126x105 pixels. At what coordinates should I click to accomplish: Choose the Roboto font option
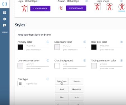click(76, 81)
